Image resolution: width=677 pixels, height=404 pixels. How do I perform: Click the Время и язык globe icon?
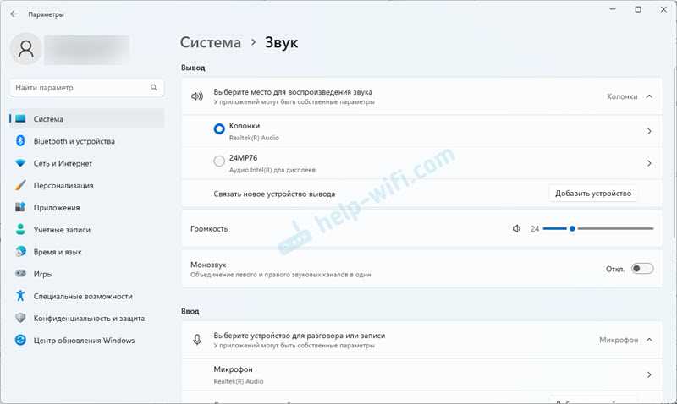20,251
